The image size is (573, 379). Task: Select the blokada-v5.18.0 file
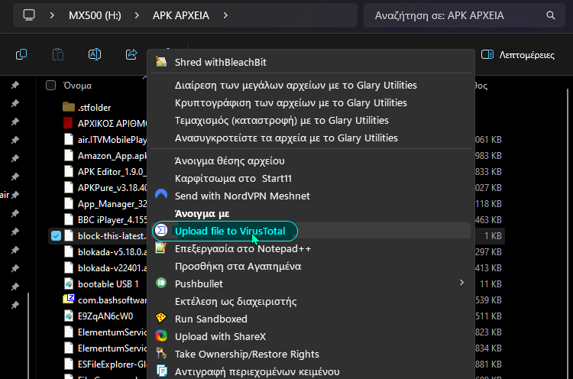pyautogui.click(x=112, y=252)
